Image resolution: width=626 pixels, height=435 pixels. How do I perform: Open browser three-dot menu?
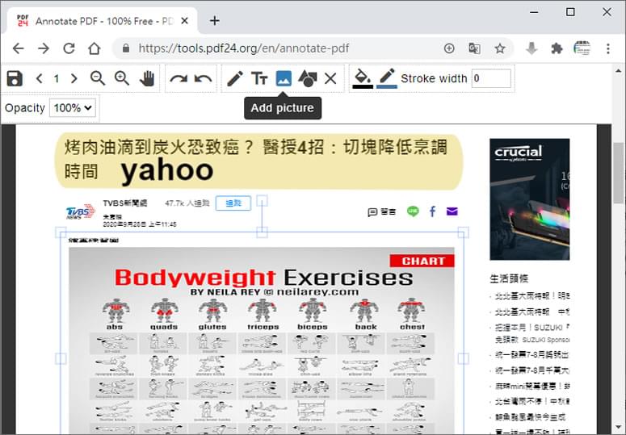pos(608,48)
